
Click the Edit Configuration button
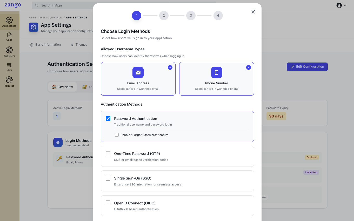307,67
